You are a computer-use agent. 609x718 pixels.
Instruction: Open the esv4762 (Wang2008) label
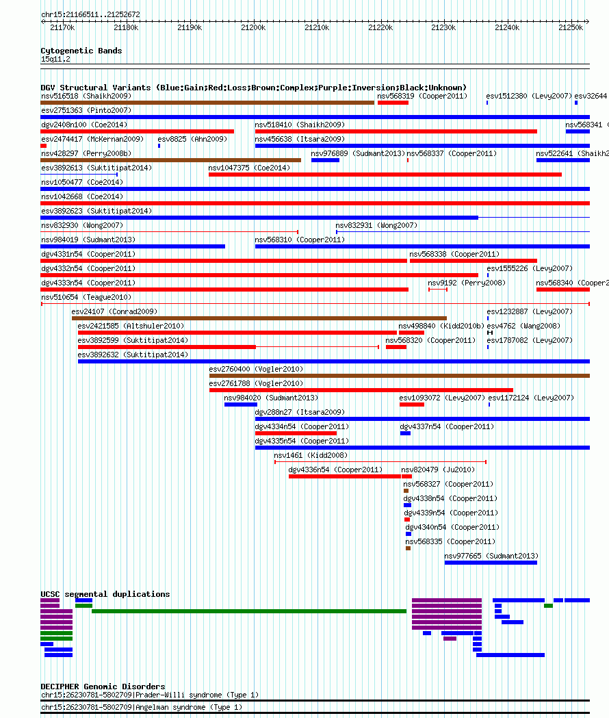pyautogui.click(x=523, y=326)
